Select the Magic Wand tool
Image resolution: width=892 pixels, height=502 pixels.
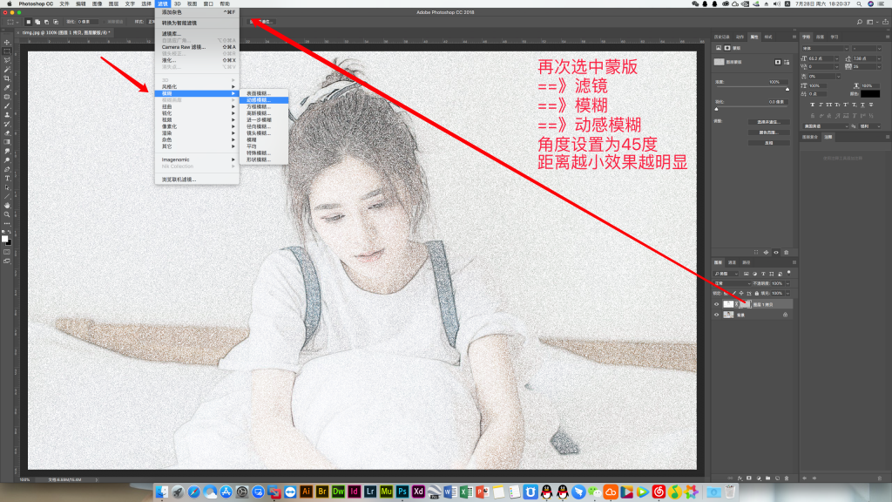pyautogui.click(x=7, y=70)
